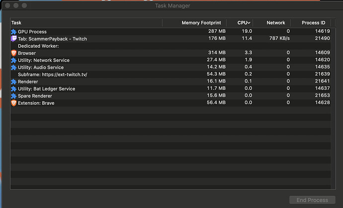This screenshot has width=343, height=208.
Task: Click the 15.6 MB memory value
Action: (216, 96)
